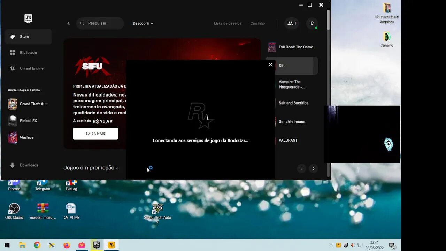Open the notification center icon

click(392, 245)
